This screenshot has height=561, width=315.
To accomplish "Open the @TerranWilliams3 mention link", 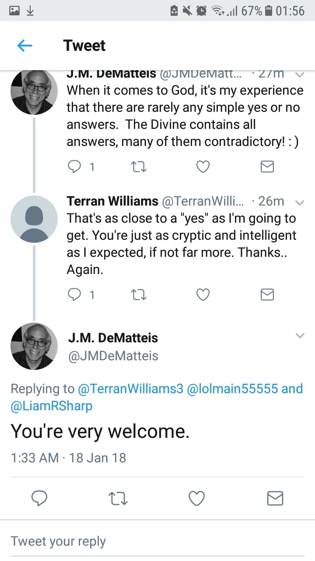I will [x=130, y=389].
